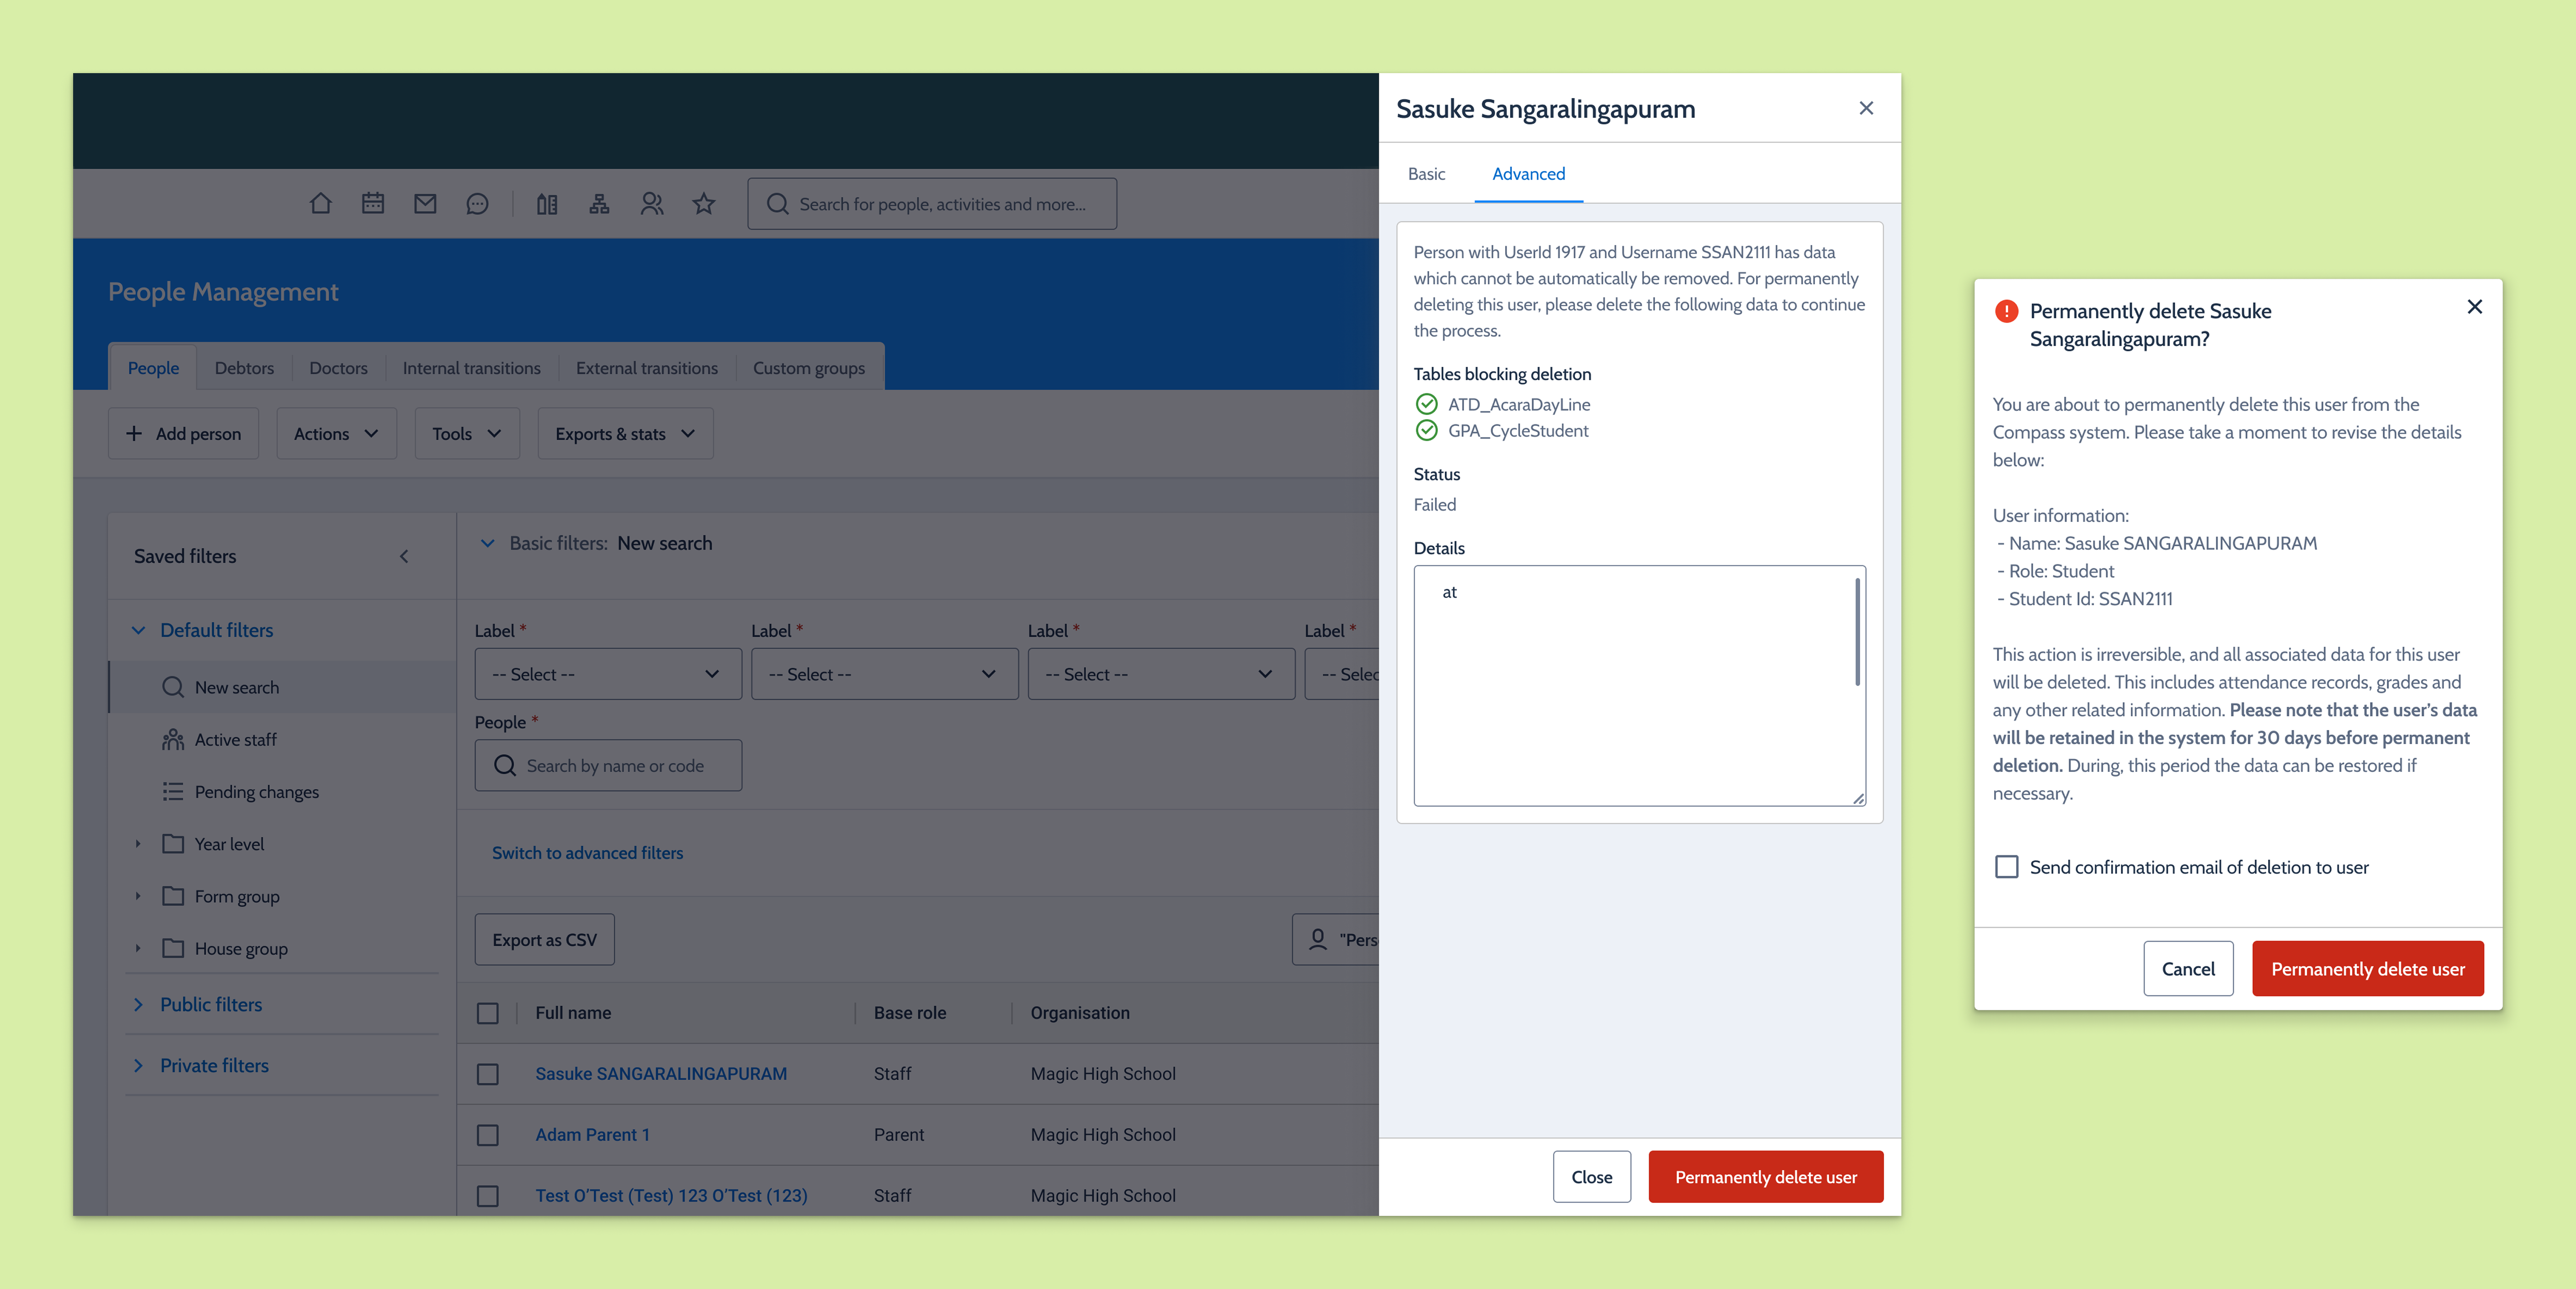2576x1289 pixels.
Task: Open the chat bubble messages icon
Action: 477,204
